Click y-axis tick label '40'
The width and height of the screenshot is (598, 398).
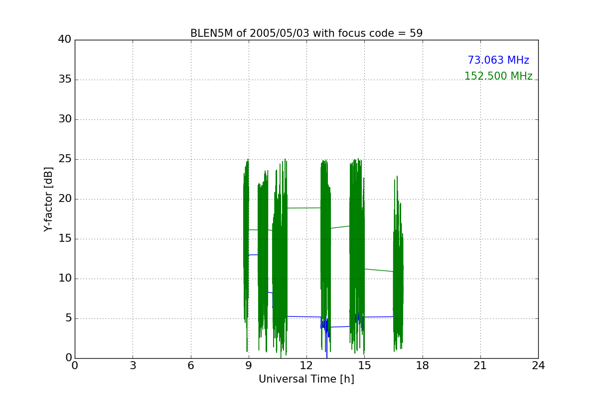[x=64, y=40]
